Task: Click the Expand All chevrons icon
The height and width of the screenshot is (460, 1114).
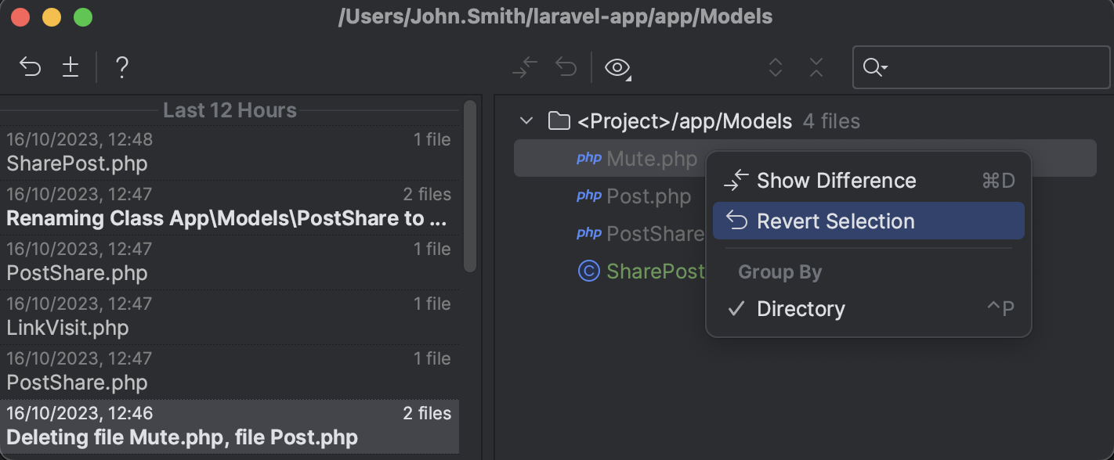Action: click(x=775, y=67)
